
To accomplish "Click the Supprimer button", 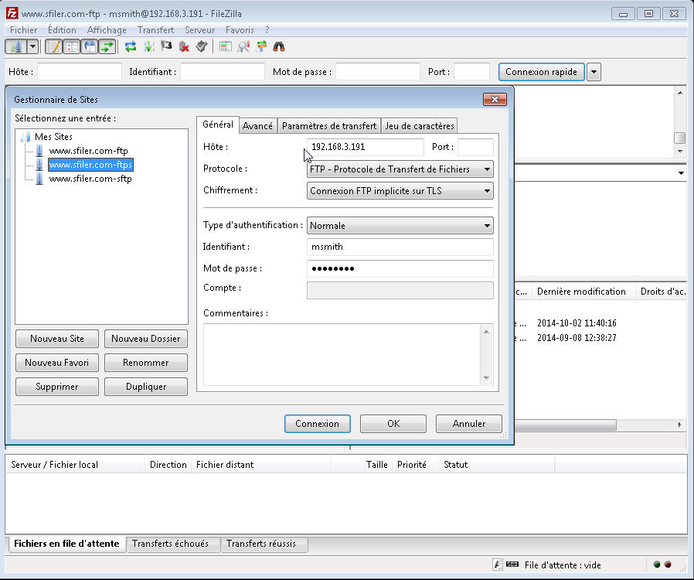I will 57,387.
